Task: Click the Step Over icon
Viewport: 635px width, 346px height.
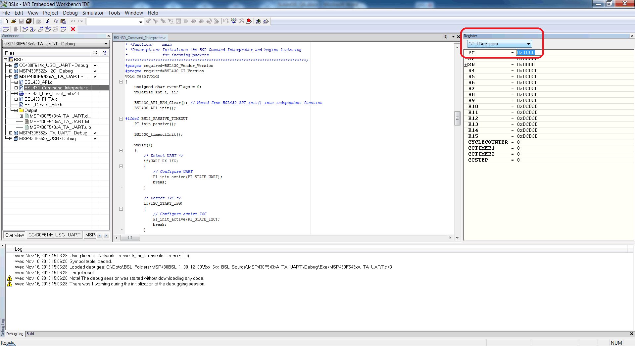Action: 25,29
